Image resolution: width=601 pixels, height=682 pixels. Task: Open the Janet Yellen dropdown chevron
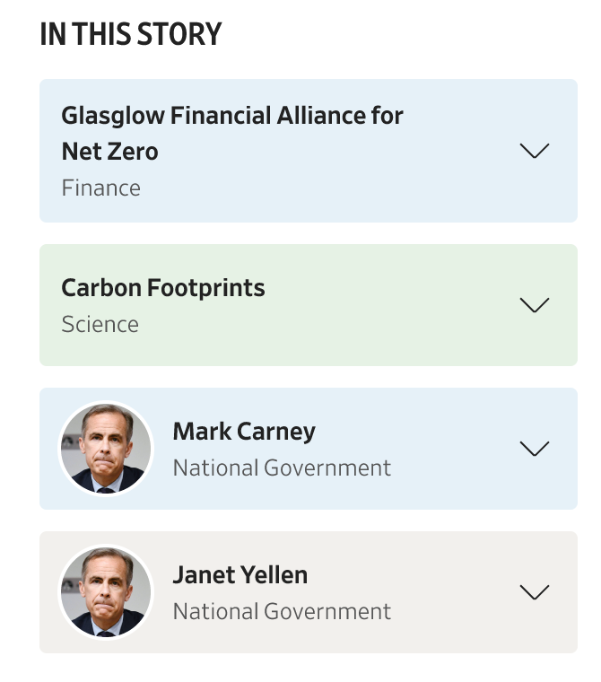point(535,592)
